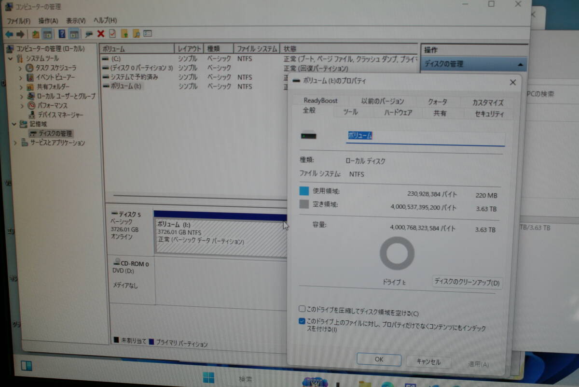Expand the ローカル ユーザーとグループ node
Image resolution: width=579 pixels, height=387 pixels.
(22, 96)
